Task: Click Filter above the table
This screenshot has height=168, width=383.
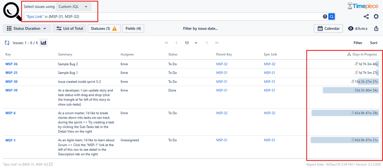Action: [358, 43]
